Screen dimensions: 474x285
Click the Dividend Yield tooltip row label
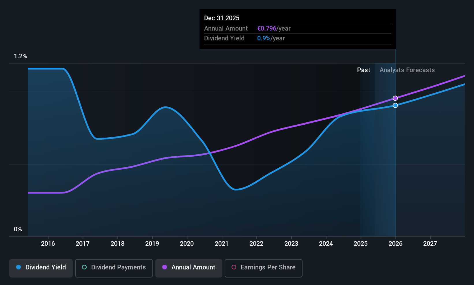pos(224,38)
